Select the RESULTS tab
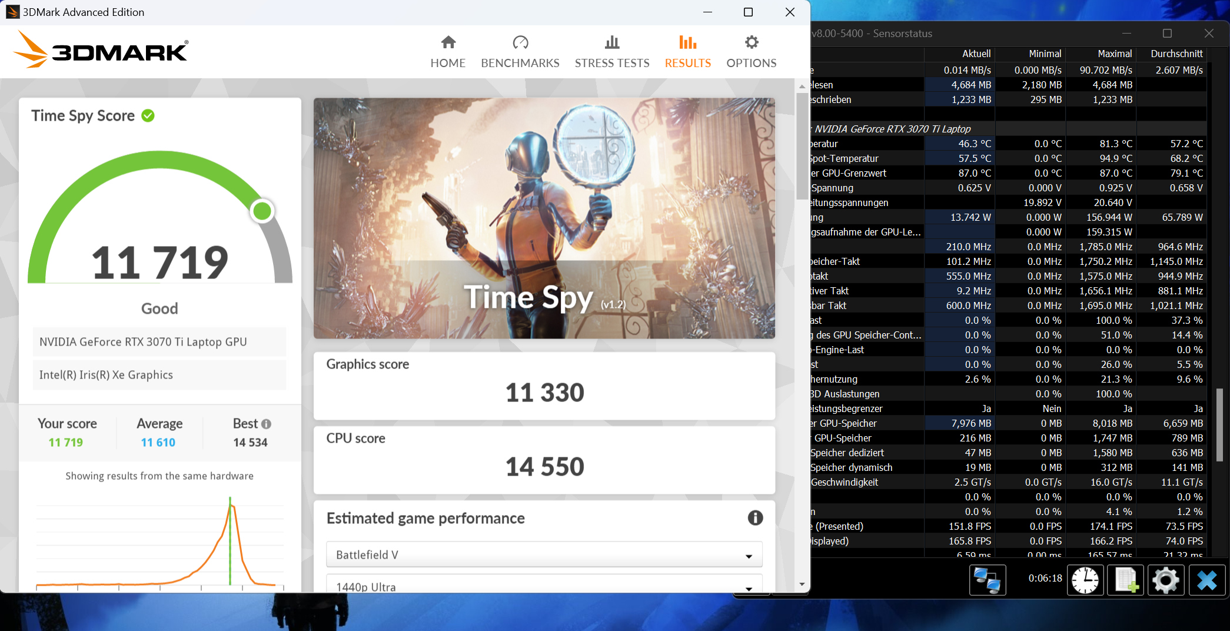Image resolution: width=1230 pixels, height=631 pixels. point(688,52)
